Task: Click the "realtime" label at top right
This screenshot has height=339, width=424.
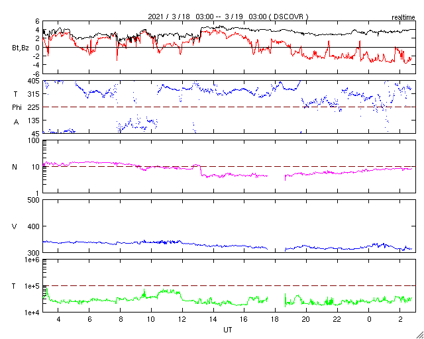Action: pos(403,18)
